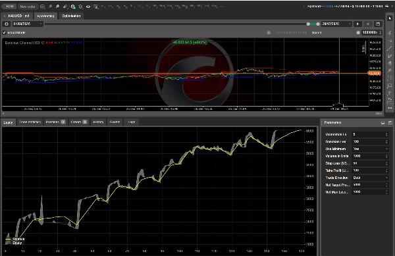The width and height of the screenshot is (395, 256).
Task: Select the trend line drawing tool
Action: (x=390, y=48)
